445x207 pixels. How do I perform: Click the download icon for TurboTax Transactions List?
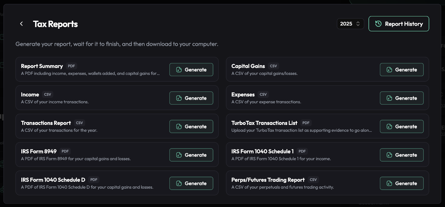pos(389,127)
